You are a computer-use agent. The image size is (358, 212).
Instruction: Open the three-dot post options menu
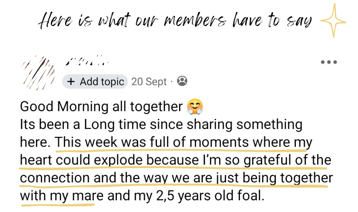pos(328,63)
